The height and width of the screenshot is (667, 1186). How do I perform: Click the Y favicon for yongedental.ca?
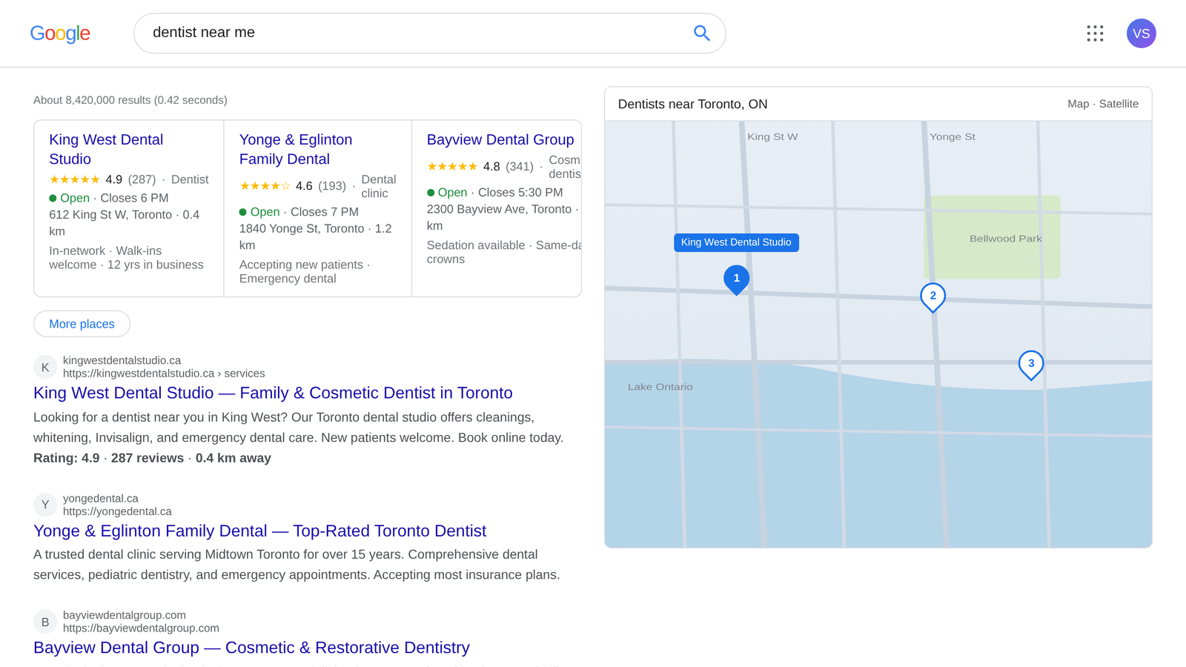[45, 505]
